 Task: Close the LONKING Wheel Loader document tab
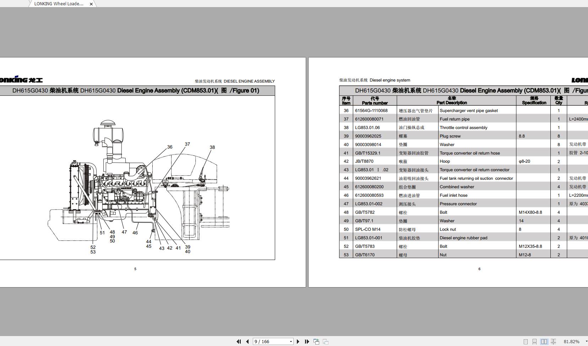pos(91,4)
